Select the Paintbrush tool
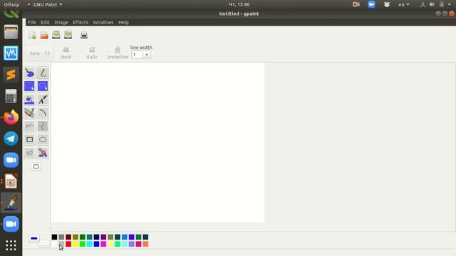Image resolution: width=456 pixels, height=256 pixels. 43,153
